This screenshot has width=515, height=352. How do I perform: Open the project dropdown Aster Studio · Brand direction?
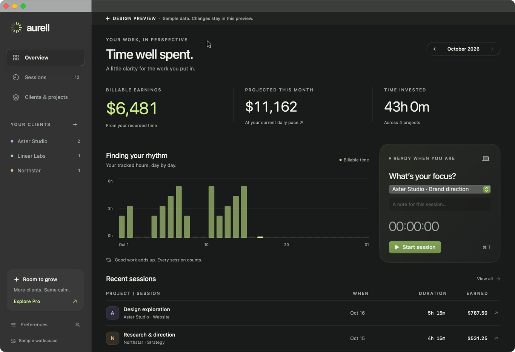[x=440, y=189]
